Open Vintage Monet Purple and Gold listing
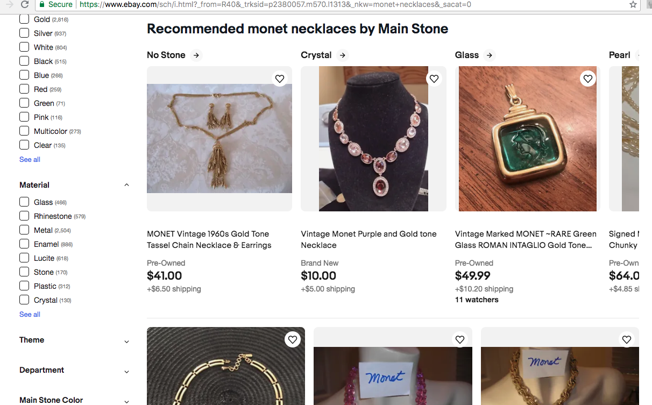Image resolution: width=652 pixels, height=405 pixels. pyautogui.click(x=368, y=239)
